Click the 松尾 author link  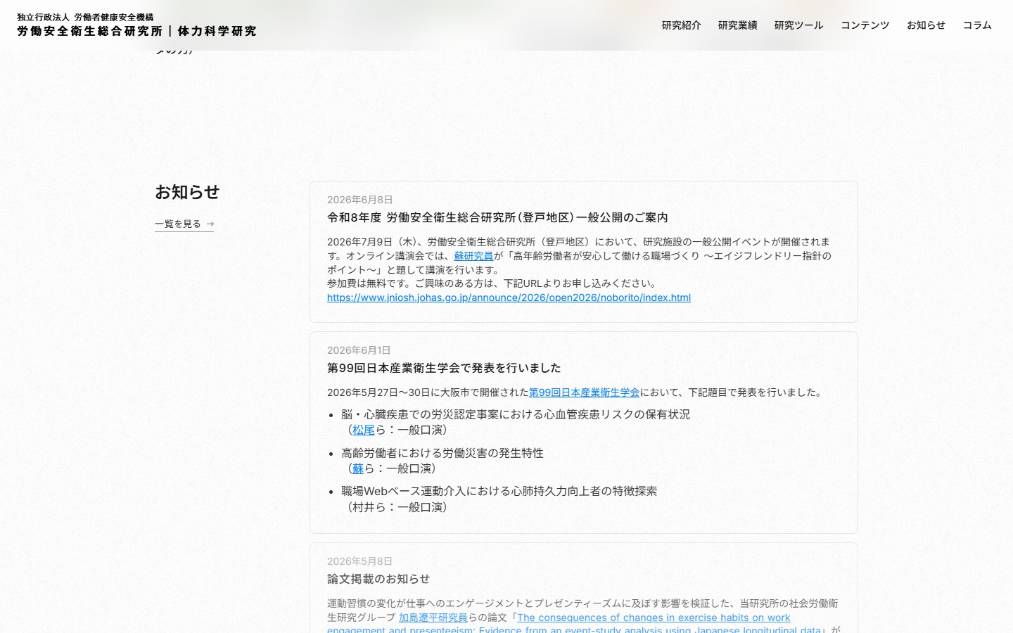364,430
